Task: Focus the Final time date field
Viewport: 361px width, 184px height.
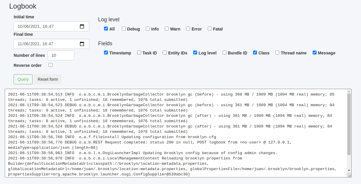Action: [51, 44]
